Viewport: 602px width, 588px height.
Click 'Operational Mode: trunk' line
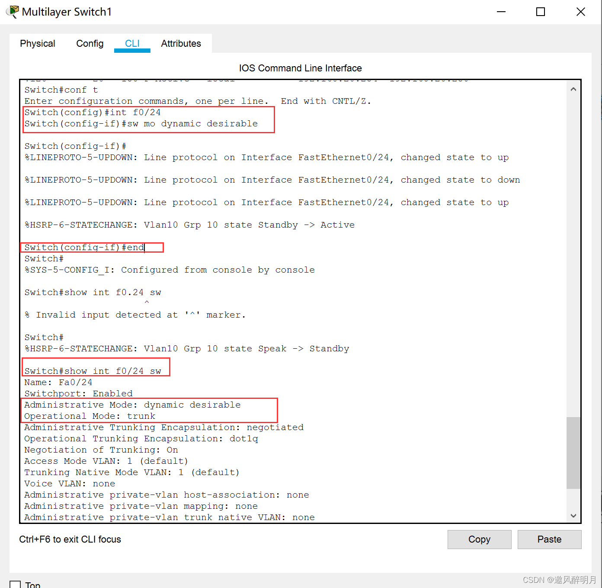pyautogui.click(x=90, y=416)
